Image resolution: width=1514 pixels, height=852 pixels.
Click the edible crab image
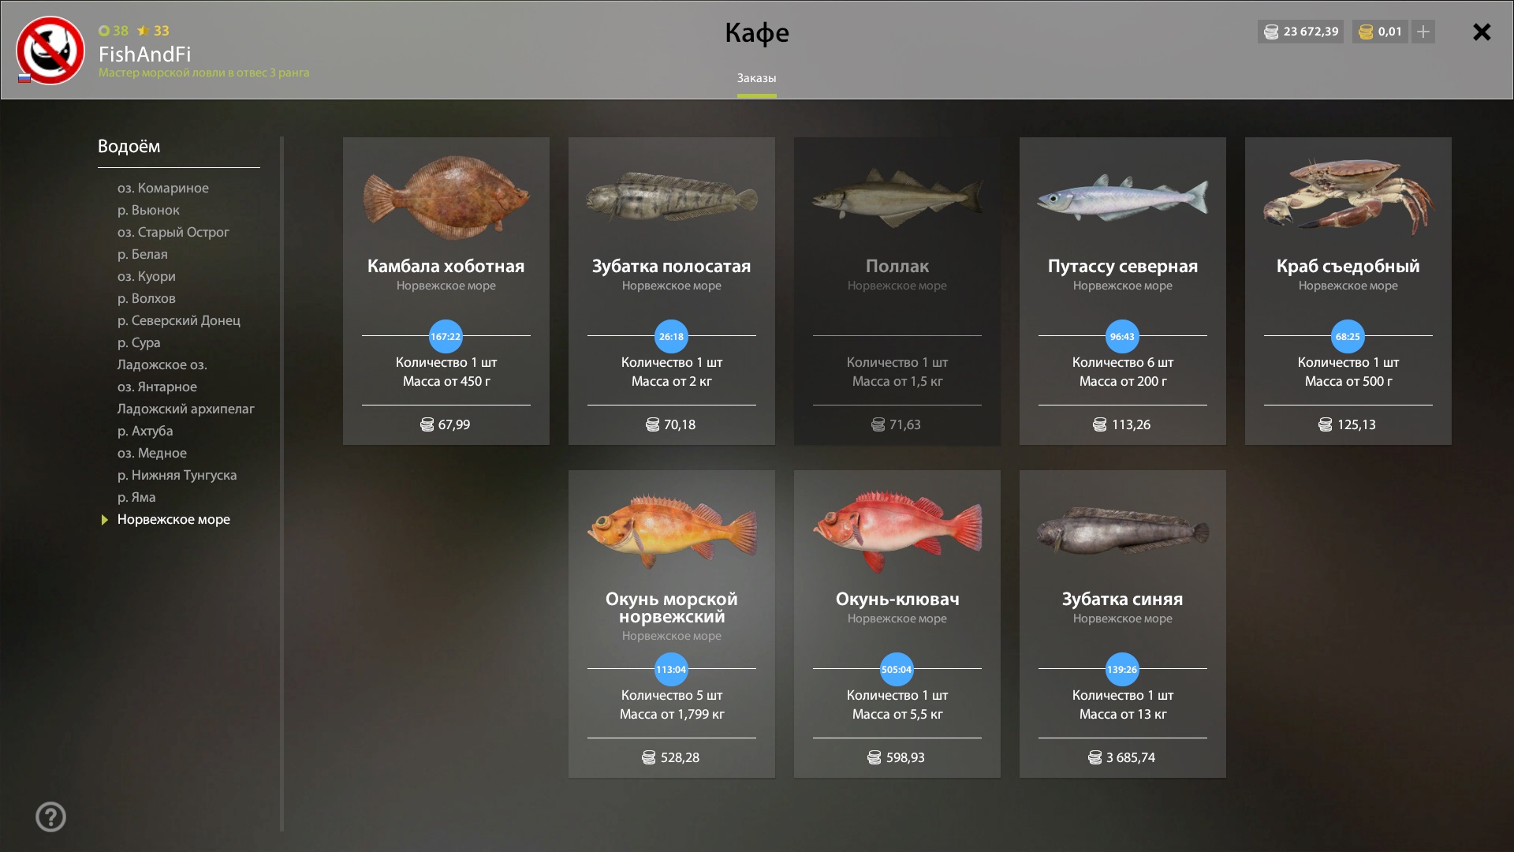[1348, 196]
